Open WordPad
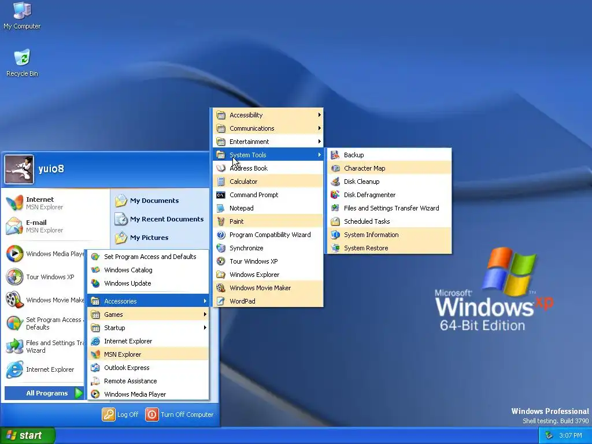 [268, 301]
